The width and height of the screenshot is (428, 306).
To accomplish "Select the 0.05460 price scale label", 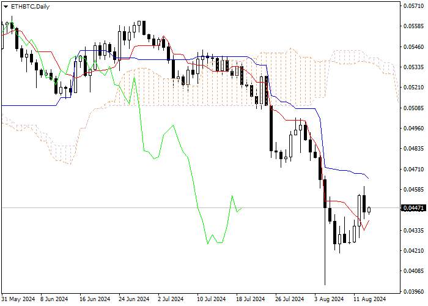I will (414, 47).
